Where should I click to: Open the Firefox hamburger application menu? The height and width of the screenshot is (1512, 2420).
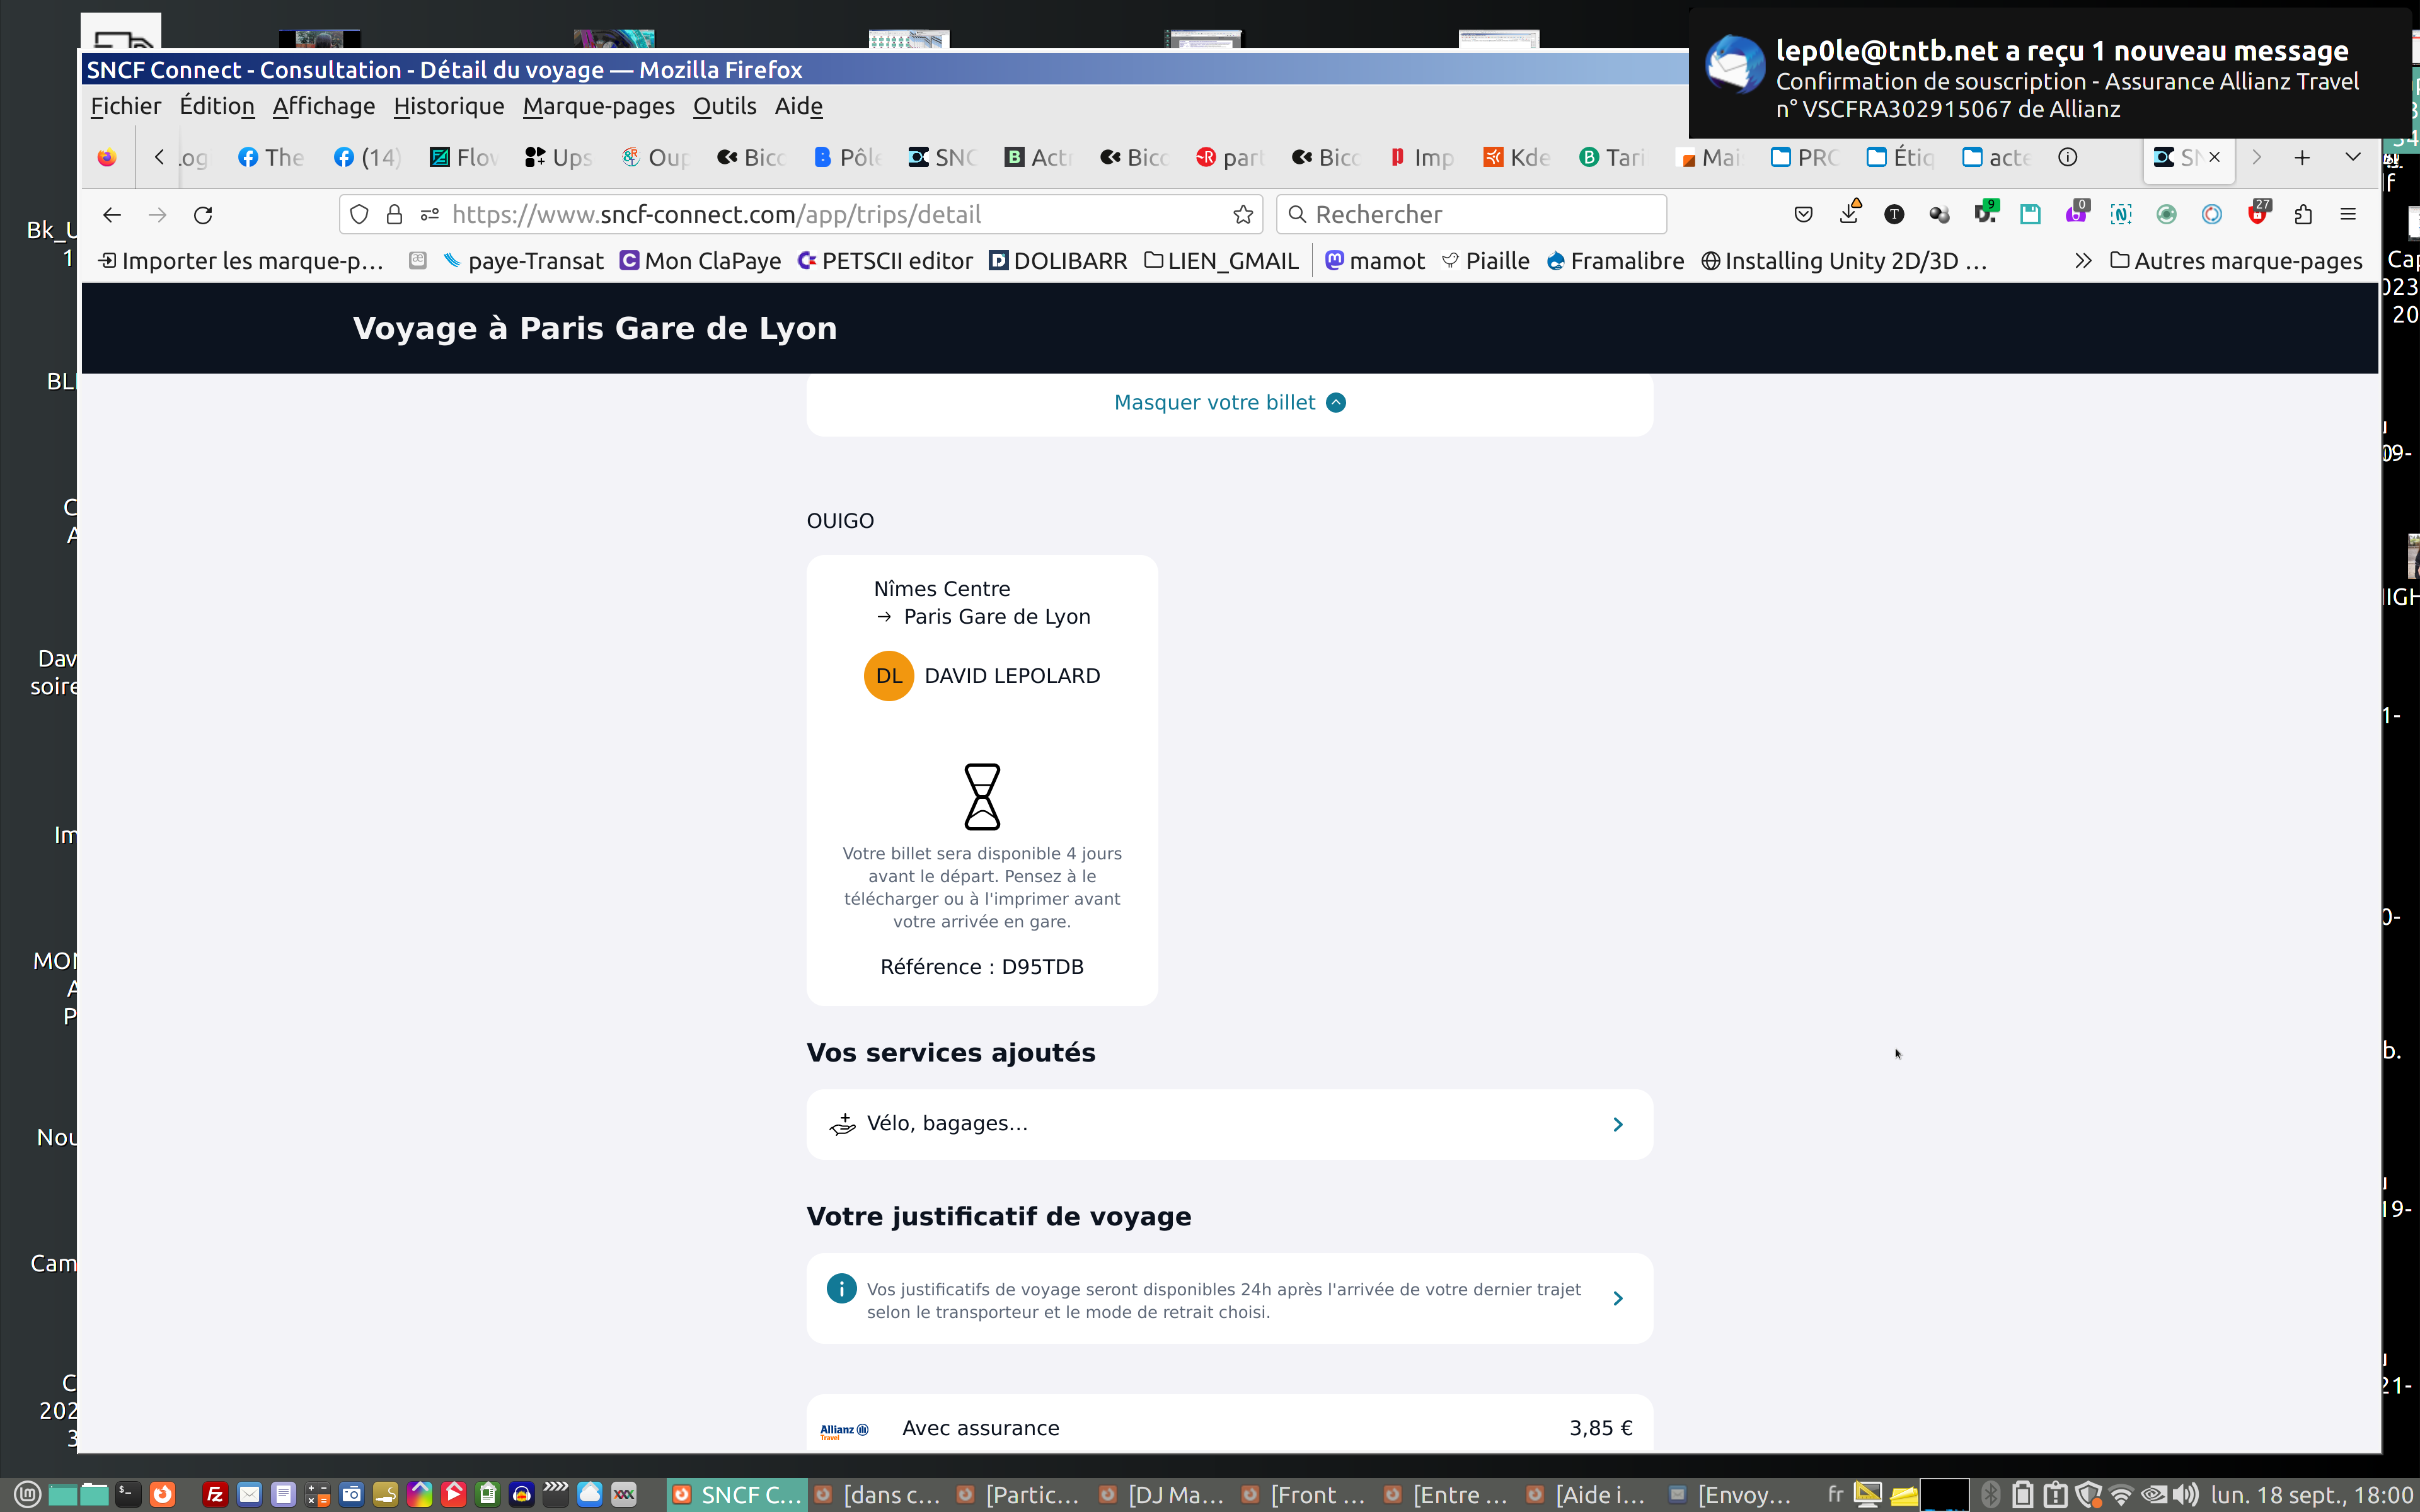click(2348, 215)
